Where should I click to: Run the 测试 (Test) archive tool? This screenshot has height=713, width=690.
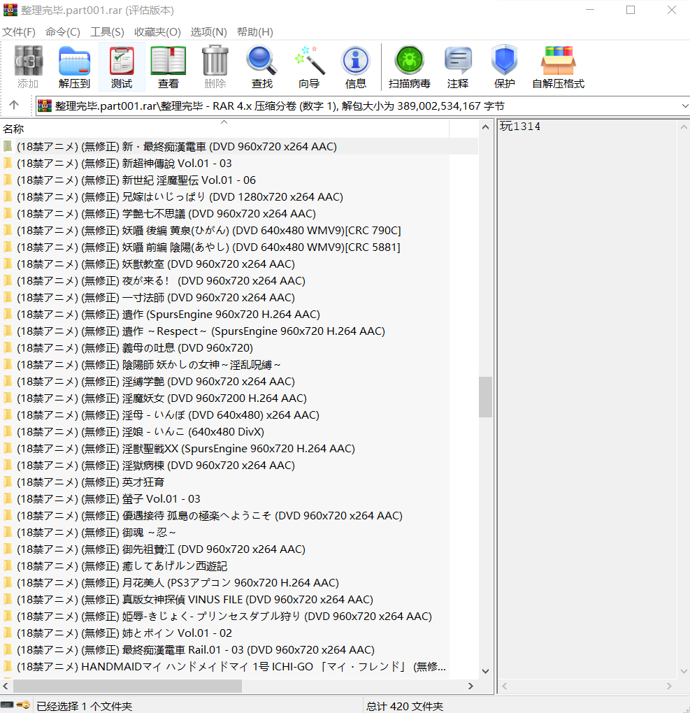pyautogui.click(x=122, y=67)
